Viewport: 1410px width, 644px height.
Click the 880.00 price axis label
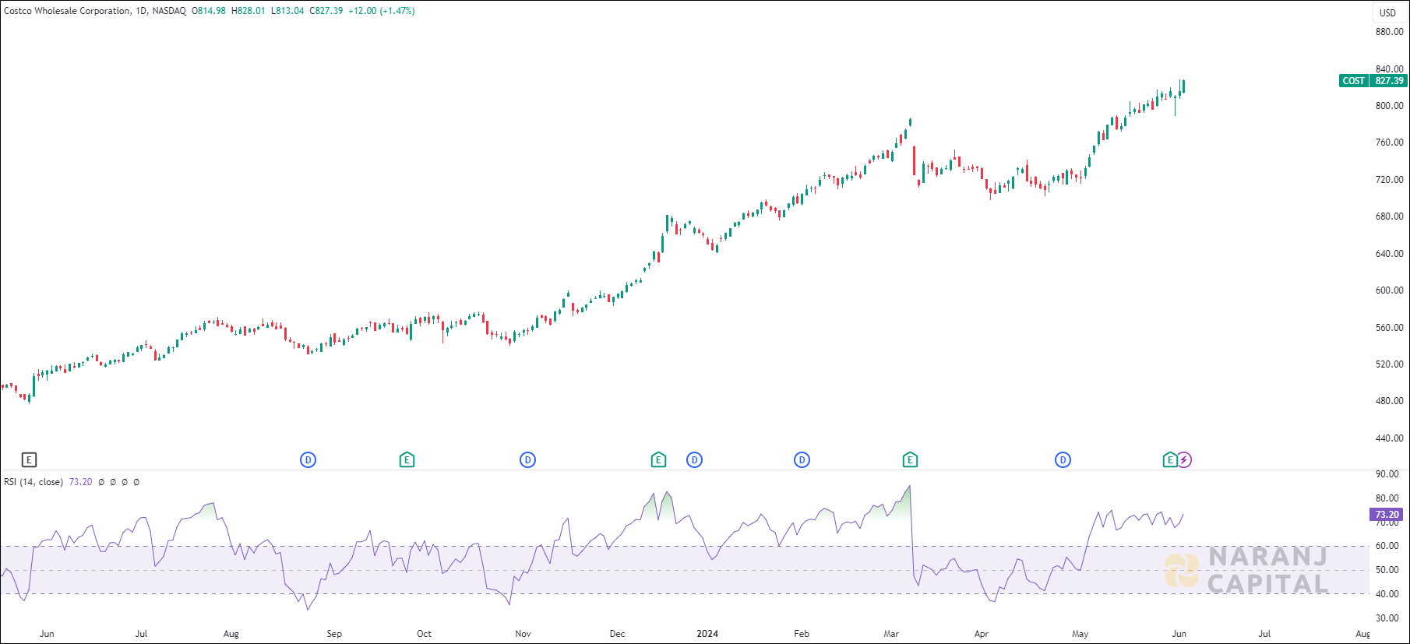1389,32
